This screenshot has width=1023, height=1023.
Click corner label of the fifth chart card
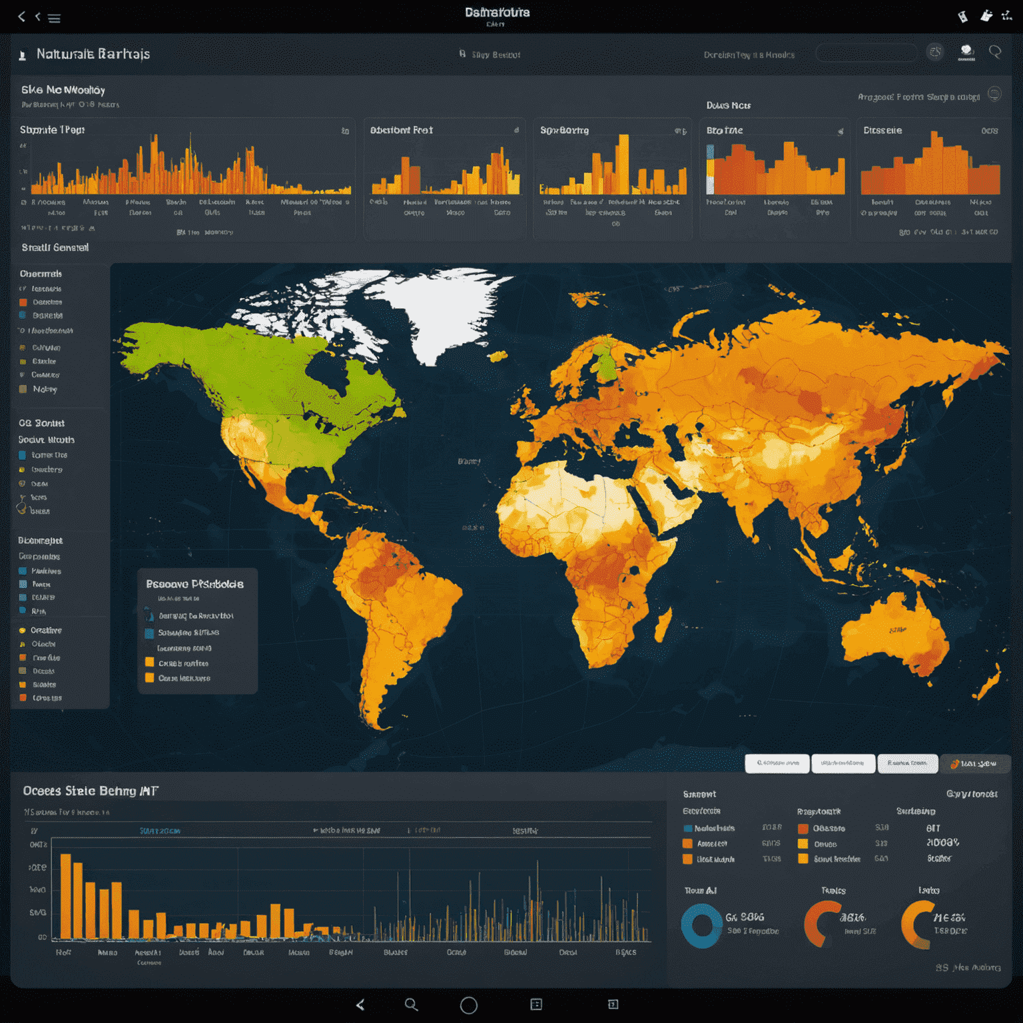(x=990, y=131)
